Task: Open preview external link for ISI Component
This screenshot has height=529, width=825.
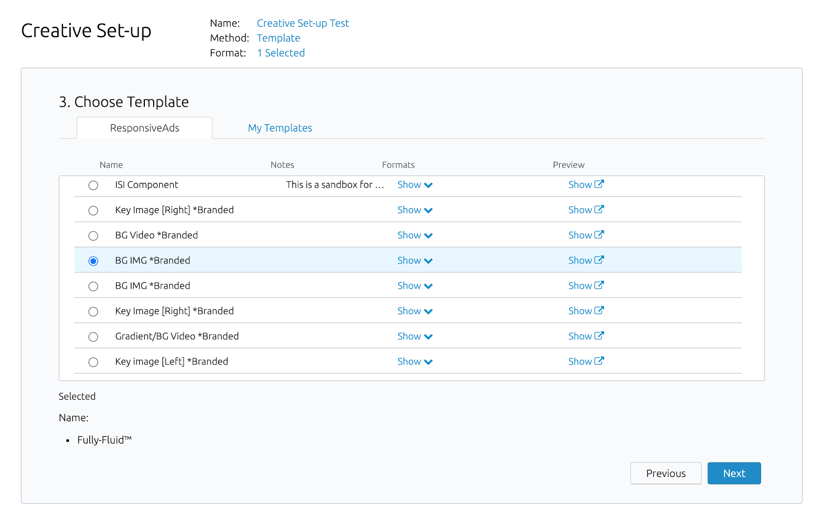Action: (586, 185)
